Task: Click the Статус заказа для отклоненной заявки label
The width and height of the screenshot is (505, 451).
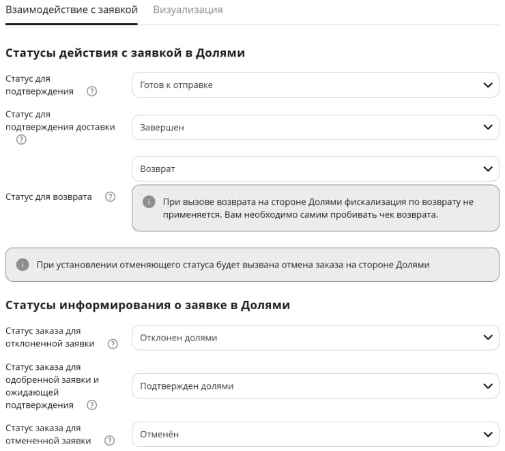Action: pos(50,337)
